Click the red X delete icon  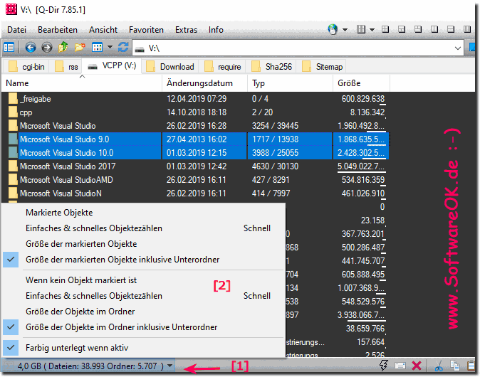tap(417, 366)
